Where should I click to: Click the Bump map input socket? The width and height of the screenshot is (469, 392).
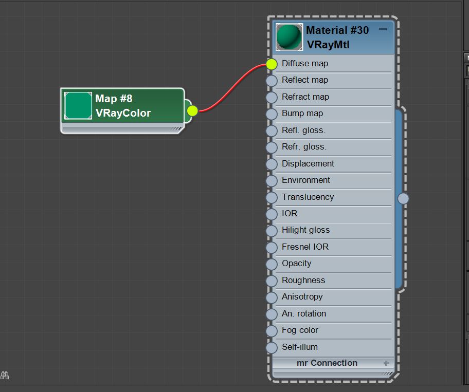[272, 114]
